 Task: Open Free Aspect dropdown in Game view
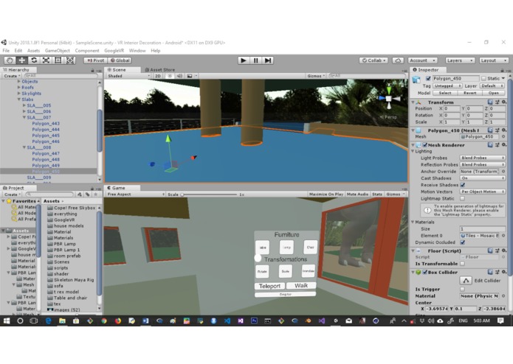point(136,195)
